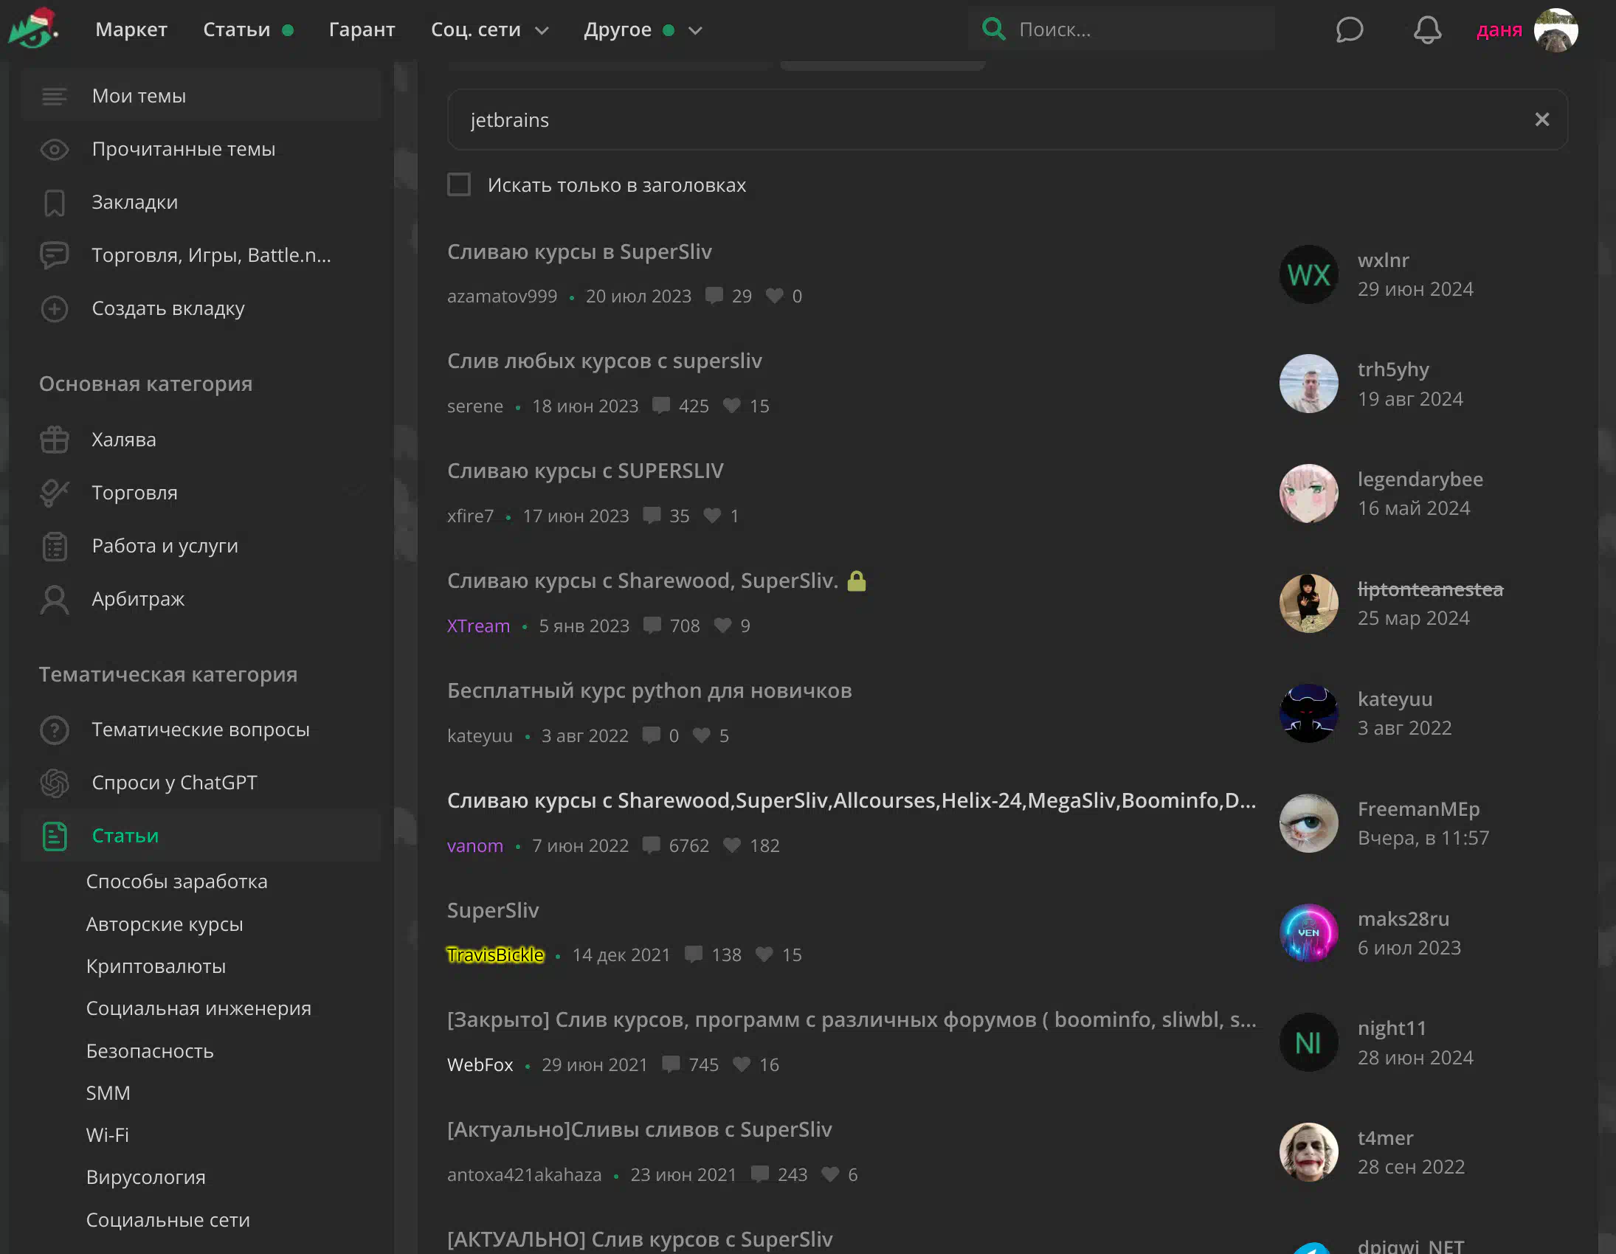The image size is (1616, 1254).
Task: Open Авторские курсы subcategory
Action: pos(165,924)
